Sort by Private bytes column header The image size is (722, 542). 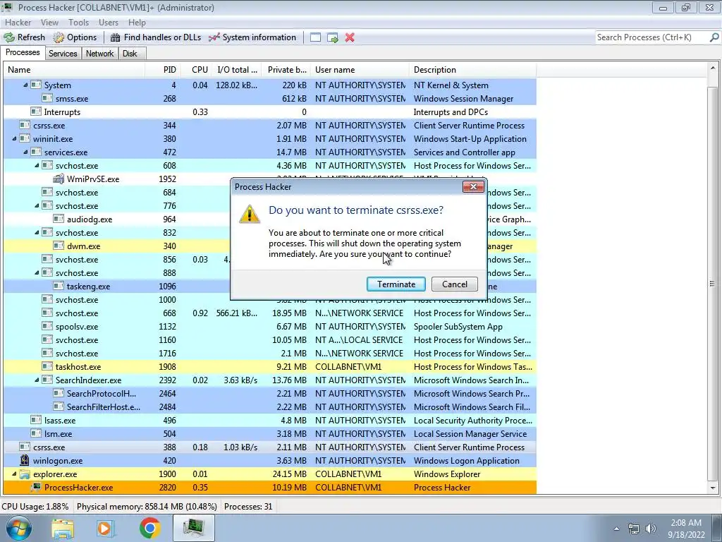pos(286,70)
